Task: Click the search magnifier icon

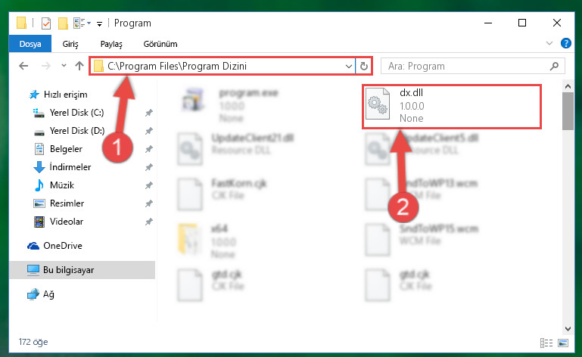Action: (554, 66)
